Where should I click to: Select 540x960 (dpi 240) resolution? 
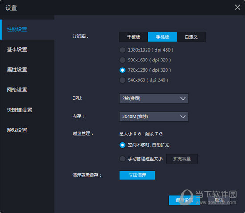coord(144,80)
